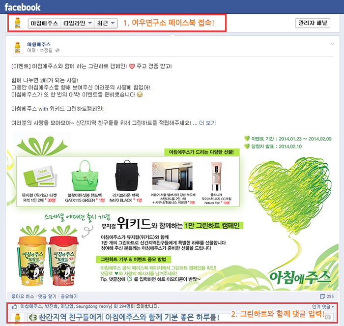Open the post options chevron at top right
344x326 pixels.
tap(332, 44)
